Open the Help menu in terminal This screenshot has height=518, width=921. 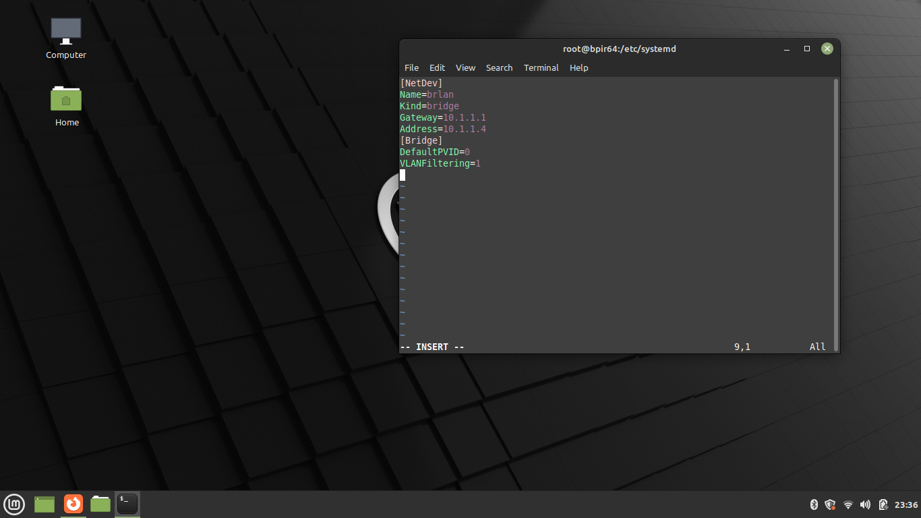coord(578,67)
